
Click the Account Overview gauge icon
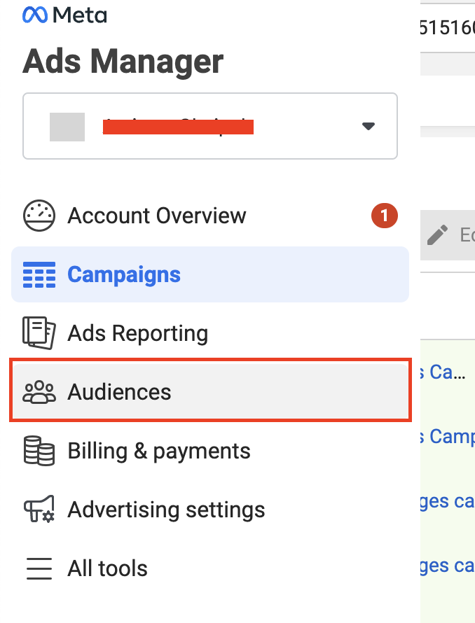click(39, 216)
